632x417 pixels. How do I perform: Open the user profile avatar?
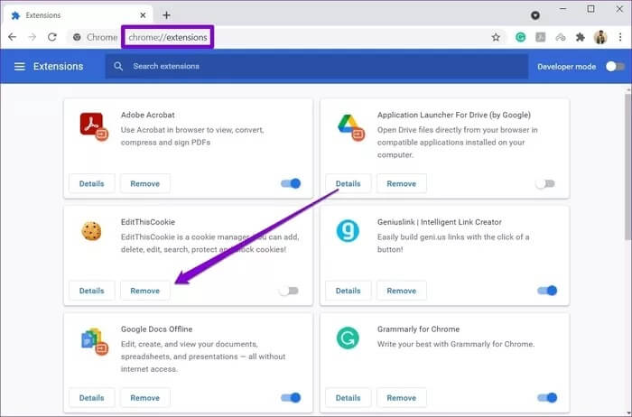(x=600, y=38)
